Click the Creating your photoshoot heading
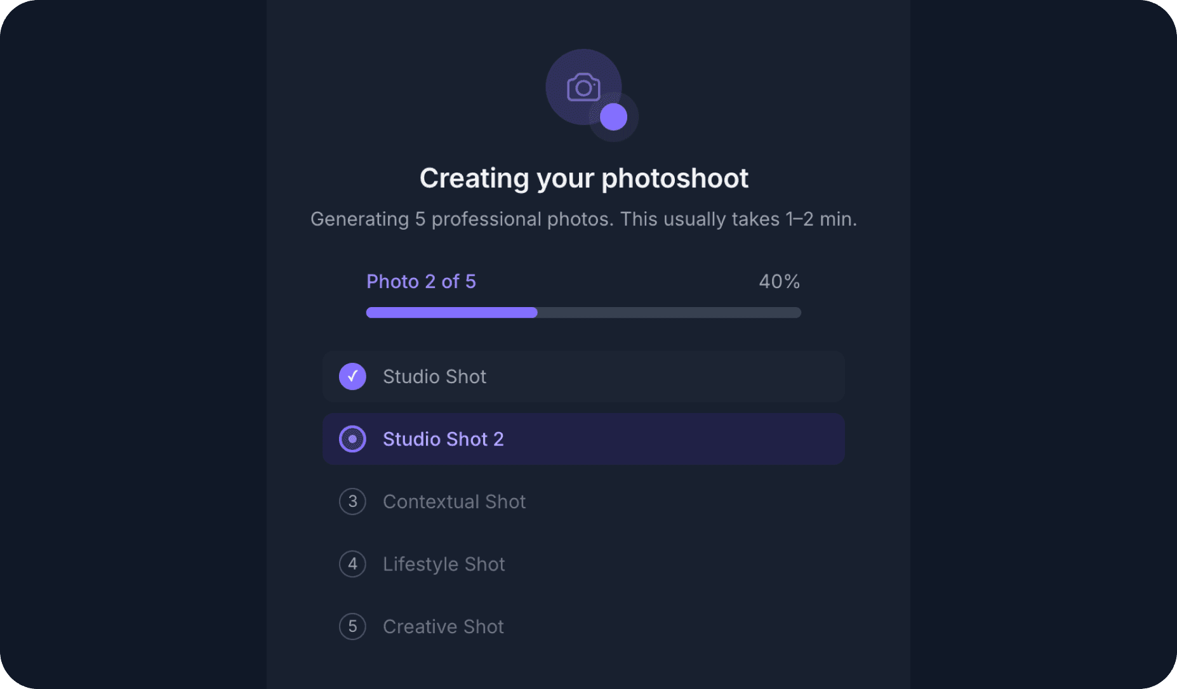This screenshot has height=689, width=1177. click(583, 178)
